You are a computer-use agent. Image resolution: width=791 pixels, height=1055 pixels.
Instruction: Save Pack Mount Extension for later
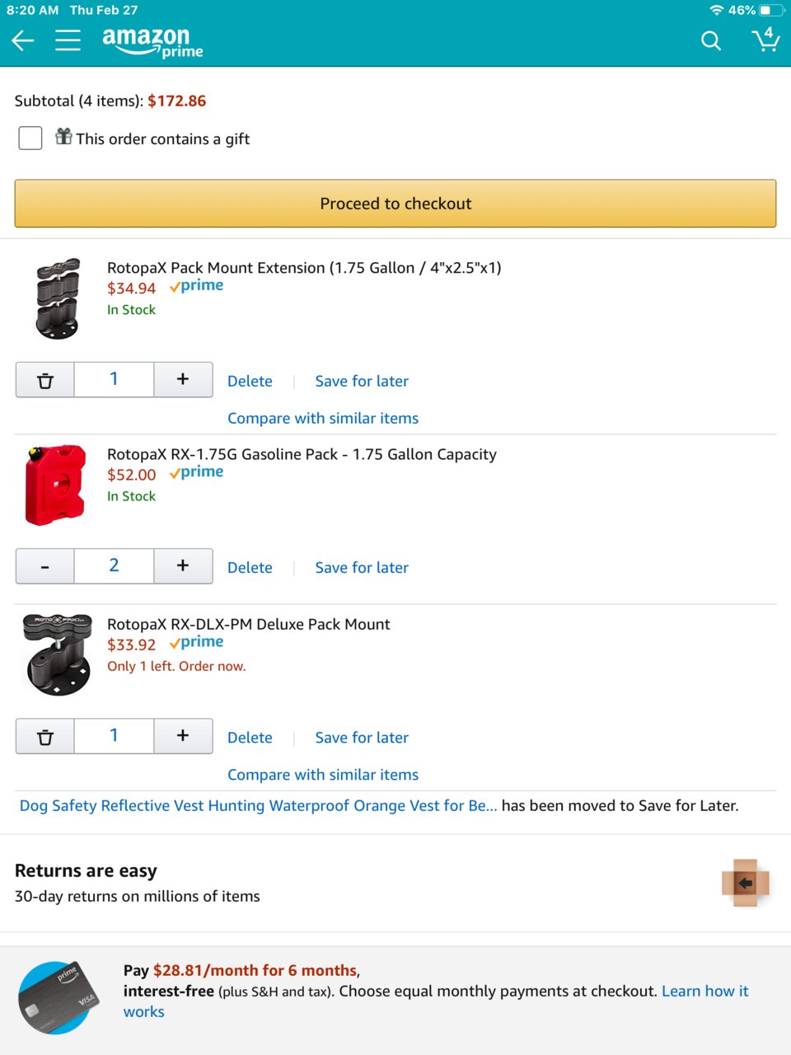click(362, 381)
